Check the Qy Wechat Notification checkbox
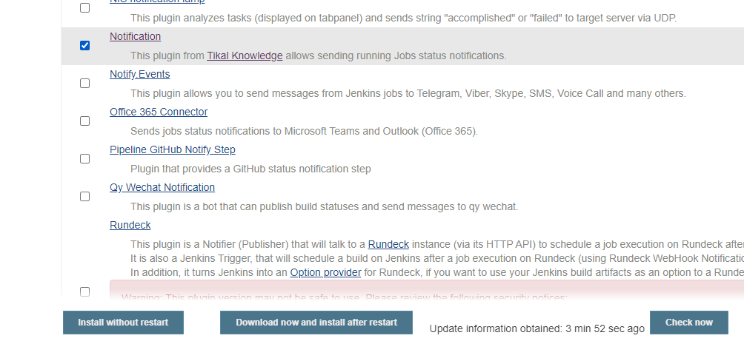Viewport: 744px width, 344px height. 84,196
